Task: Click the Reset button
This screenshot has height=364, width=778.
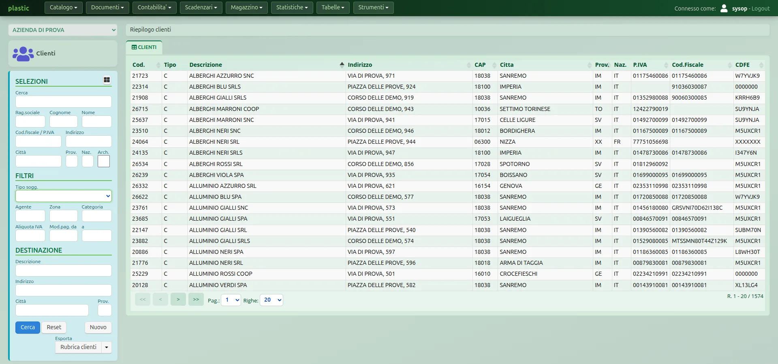Action: [54, 327]
